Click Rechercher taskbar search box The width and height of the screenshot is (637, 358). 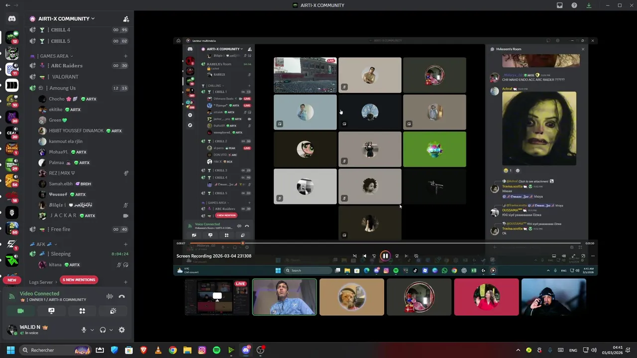point(55,350)
